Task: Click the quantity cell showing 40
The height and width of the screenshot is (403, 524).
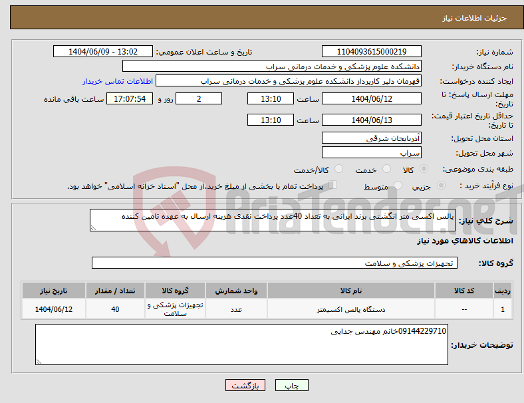Action: [115, 309]
